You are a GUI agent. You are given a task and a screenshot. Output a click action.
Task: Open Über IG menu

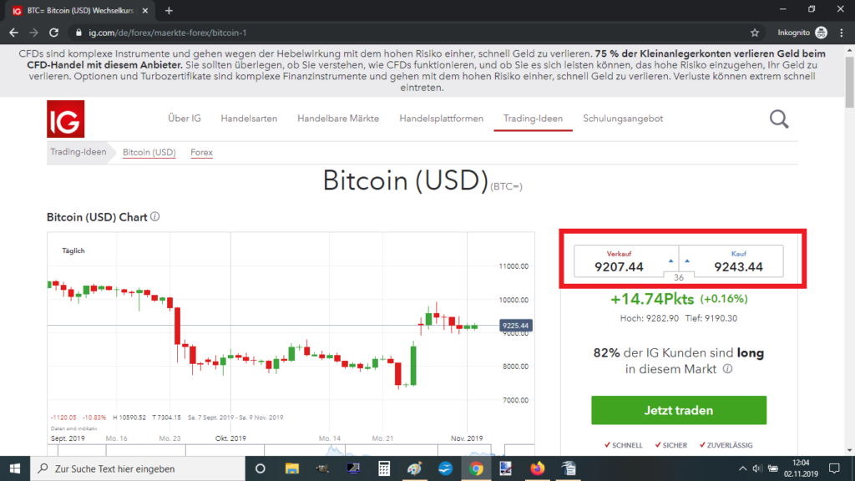coord(185,119)
